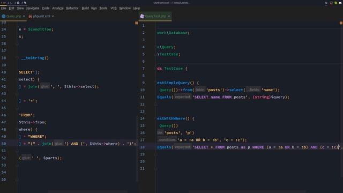Click TestCase on line 7 in QueryTest.php
343x193 pixels.
(173, 69)
